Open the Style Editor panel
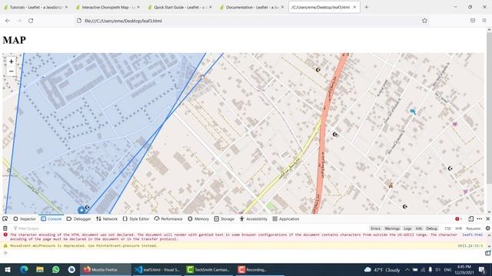 [136, 219]
